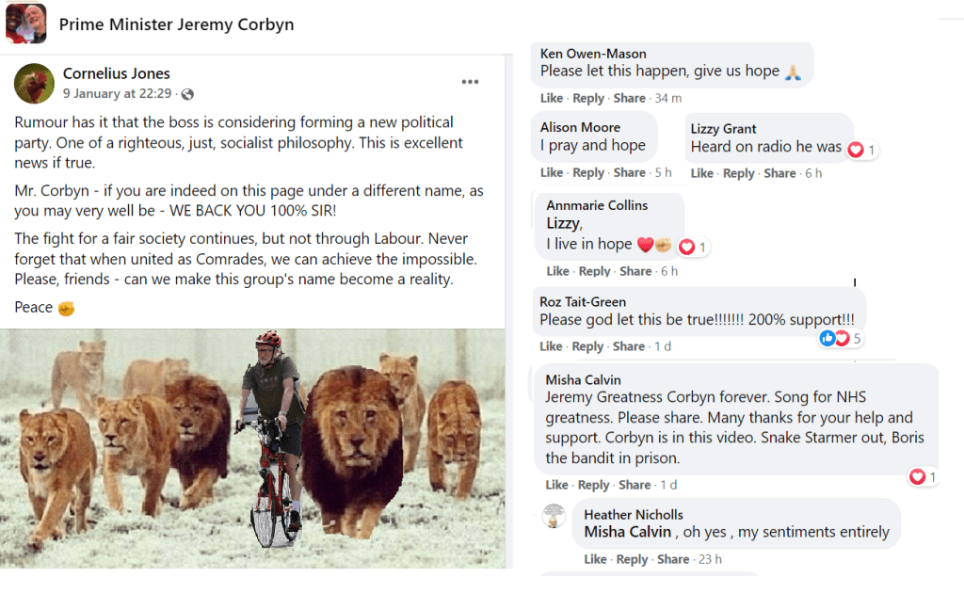
Task: Reply to Roz Tait-Green's comment
Action: coord(588,346)
